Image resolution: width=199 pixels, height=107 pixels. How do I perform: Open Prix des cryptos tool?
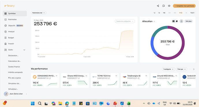14,78
